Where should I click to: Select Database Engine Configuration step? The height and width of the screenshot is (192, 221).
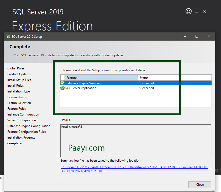tap(29, 126)
